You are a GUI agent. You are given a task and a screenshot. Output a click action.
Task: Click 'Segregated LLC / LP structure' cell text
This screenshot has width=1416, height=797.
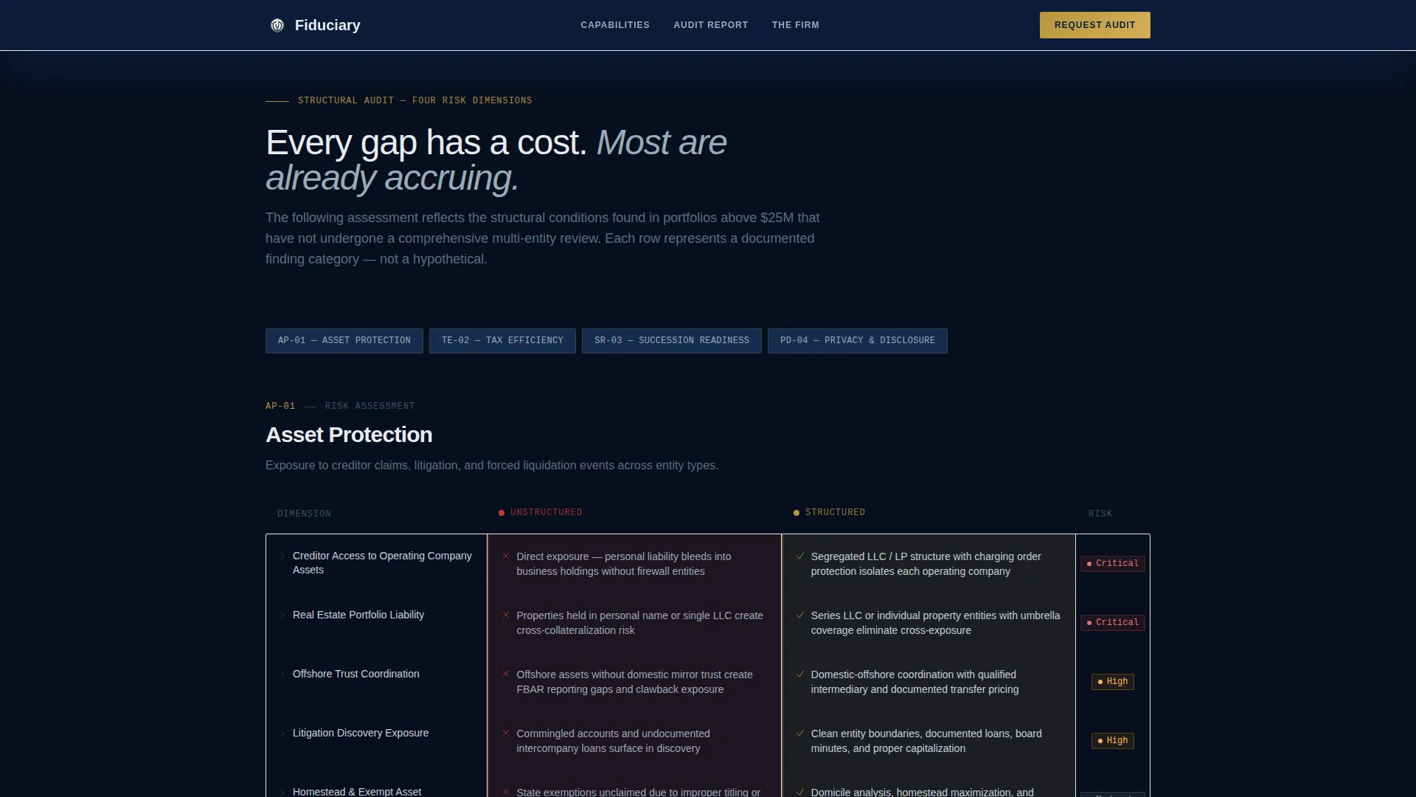[926, 564]
